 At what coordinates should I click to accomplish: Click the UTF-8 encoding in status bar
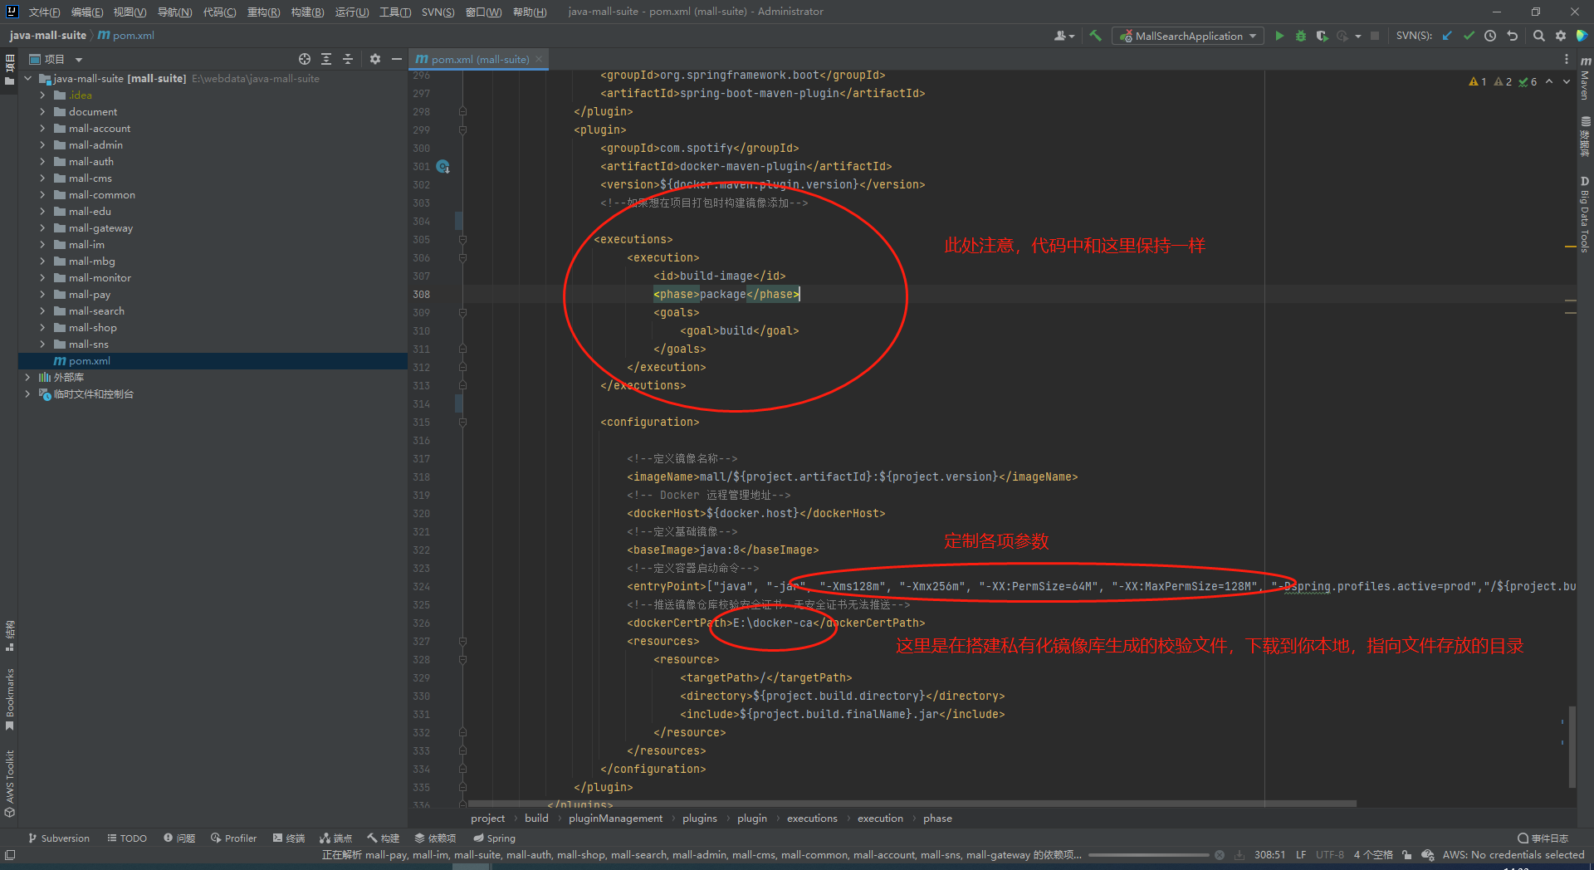tap(1329, 854)
